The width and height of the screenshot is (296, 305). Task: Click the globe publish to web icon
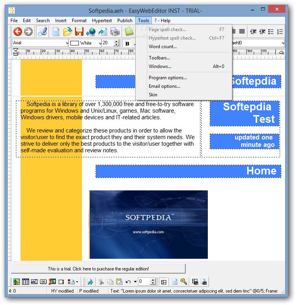click(91, 32)
